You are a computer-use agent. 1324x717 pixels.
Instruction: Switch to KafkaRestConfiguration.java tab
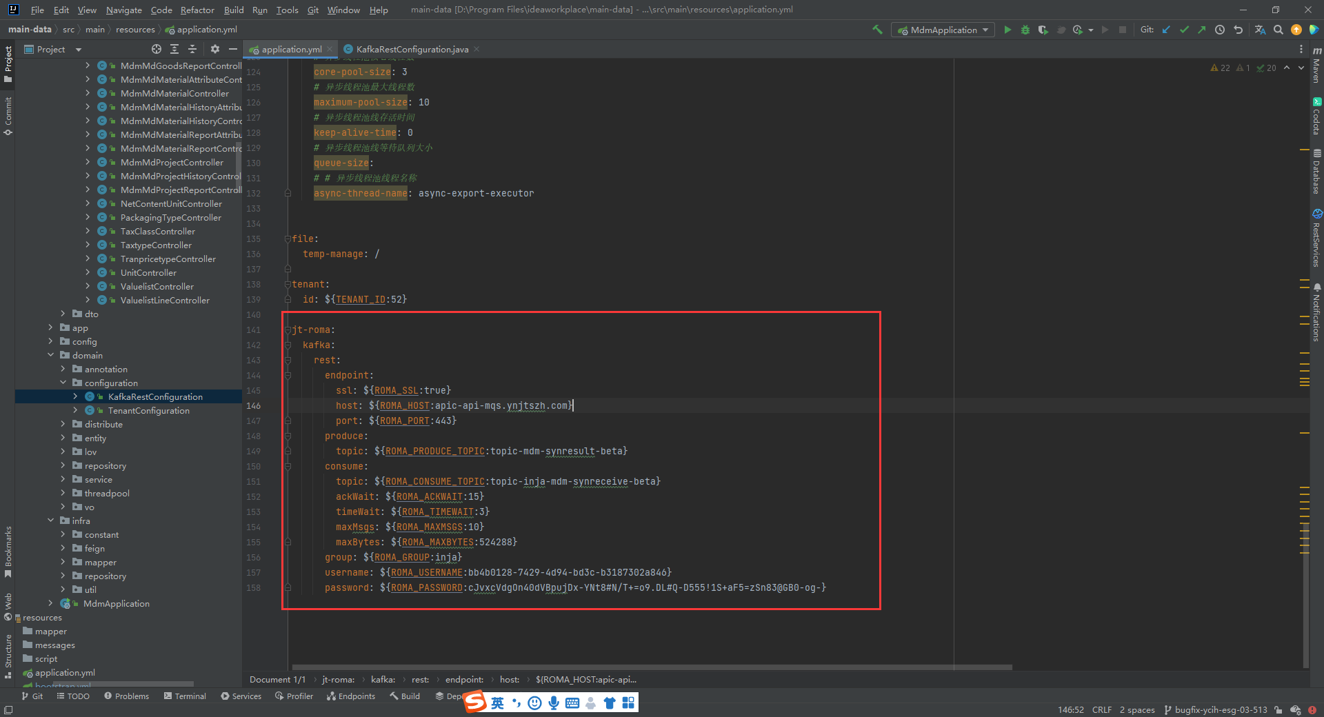point(412,49)
